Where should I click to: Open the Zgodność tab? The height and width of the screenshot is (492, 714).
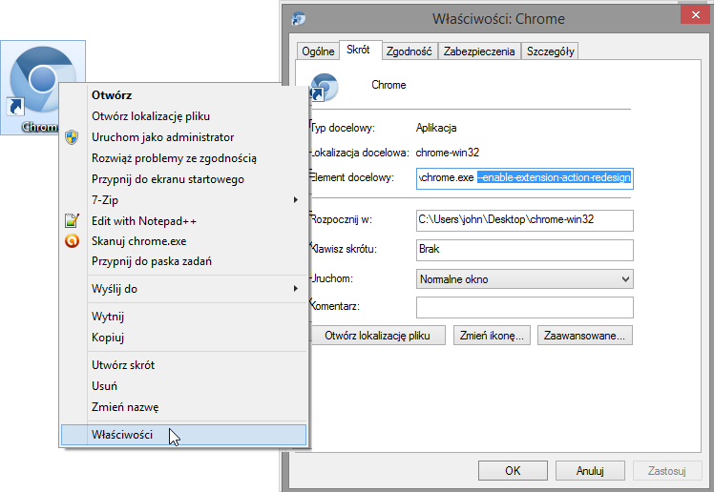[409, 51]
